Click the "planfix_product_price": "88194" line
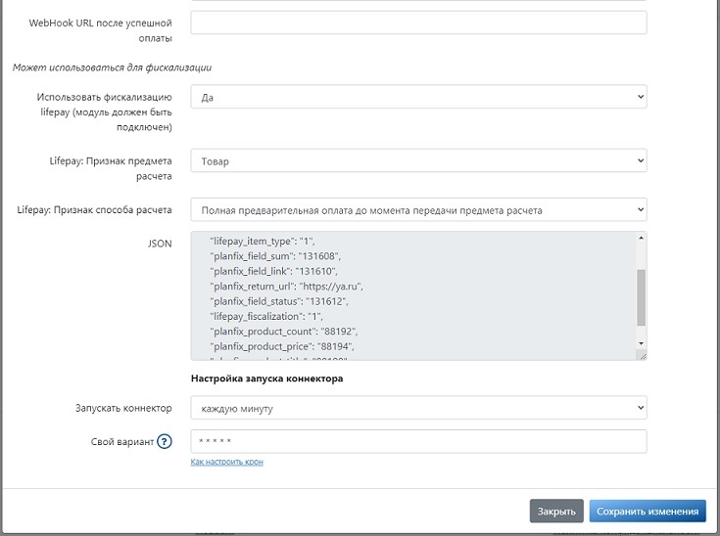 [282, 346]
